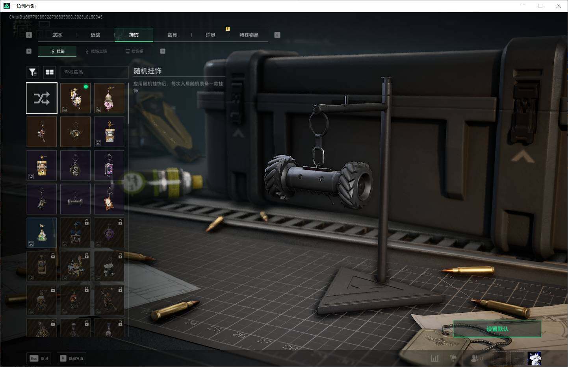This screenshot has height=367, width=568.
Task: Open the flag icon in bottom bar
Action: (453, 358)
